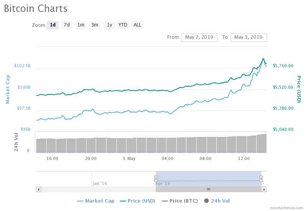
Task: Switch to YTD zoom range
Action: [x=123, y=25]
